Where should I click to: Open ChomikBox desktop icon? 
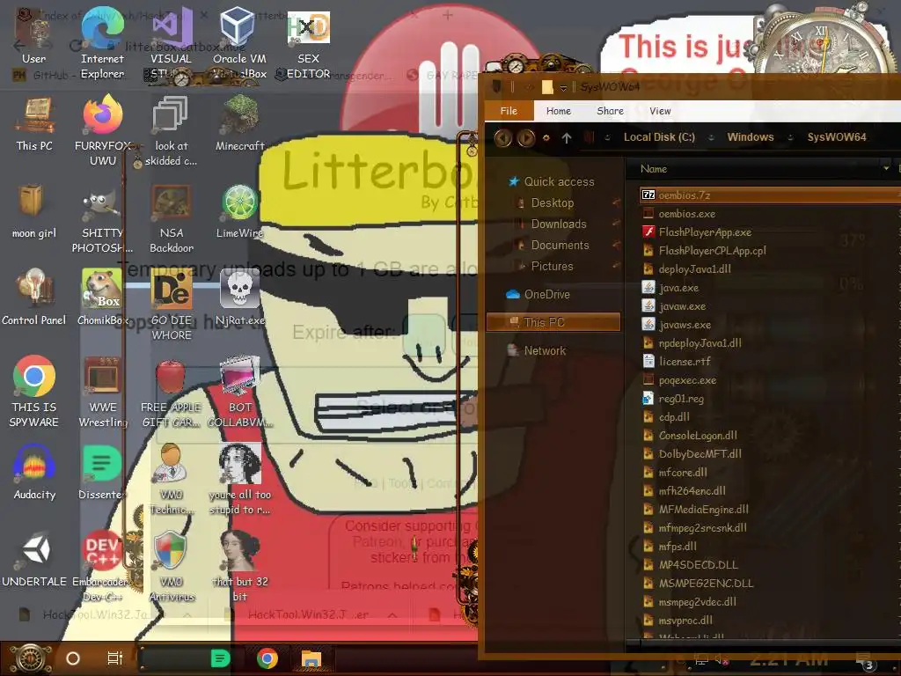pos(103,298)
